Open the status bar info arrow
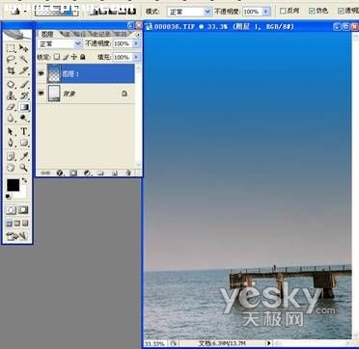 tap(269, 343)
